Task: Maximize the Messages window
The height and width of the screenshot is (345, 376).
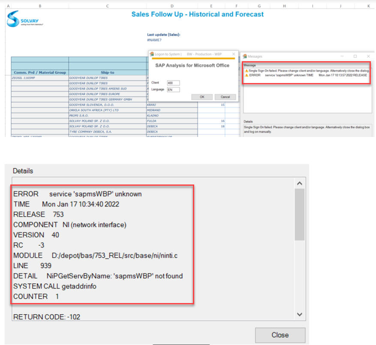Action: [x=355, y=56]
